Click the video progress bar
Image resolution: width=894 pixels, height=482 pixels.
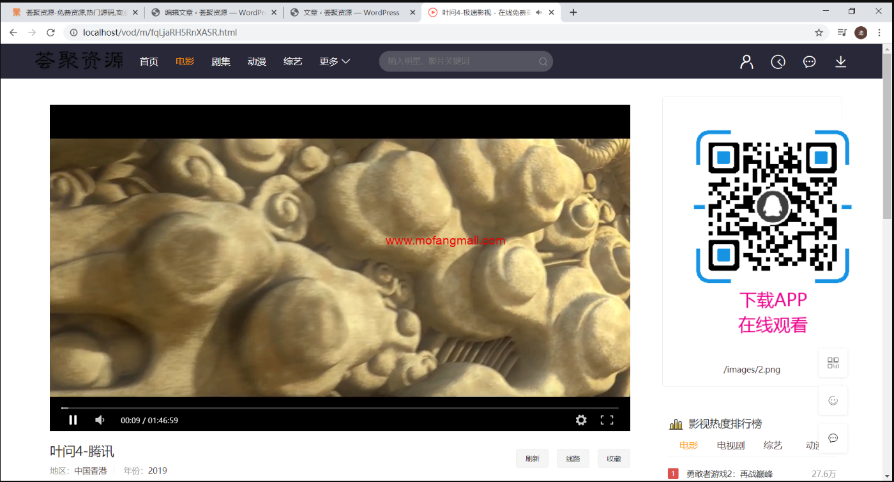click(x=340, y=408)
